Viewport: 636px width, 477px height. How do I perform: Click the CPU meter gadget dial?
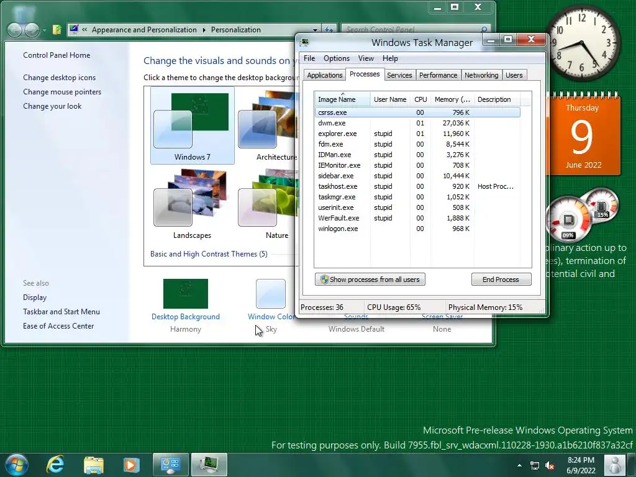click(x=568, y=219)
